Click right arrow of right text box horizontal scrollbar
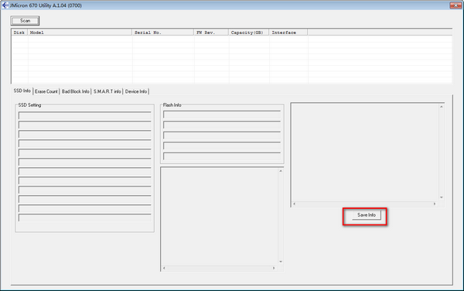This screenshot has height=291, width=464. click(435, 204)
